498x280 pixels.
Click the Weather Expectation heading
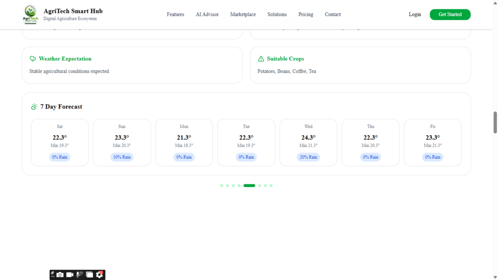(x=65, y=59)
